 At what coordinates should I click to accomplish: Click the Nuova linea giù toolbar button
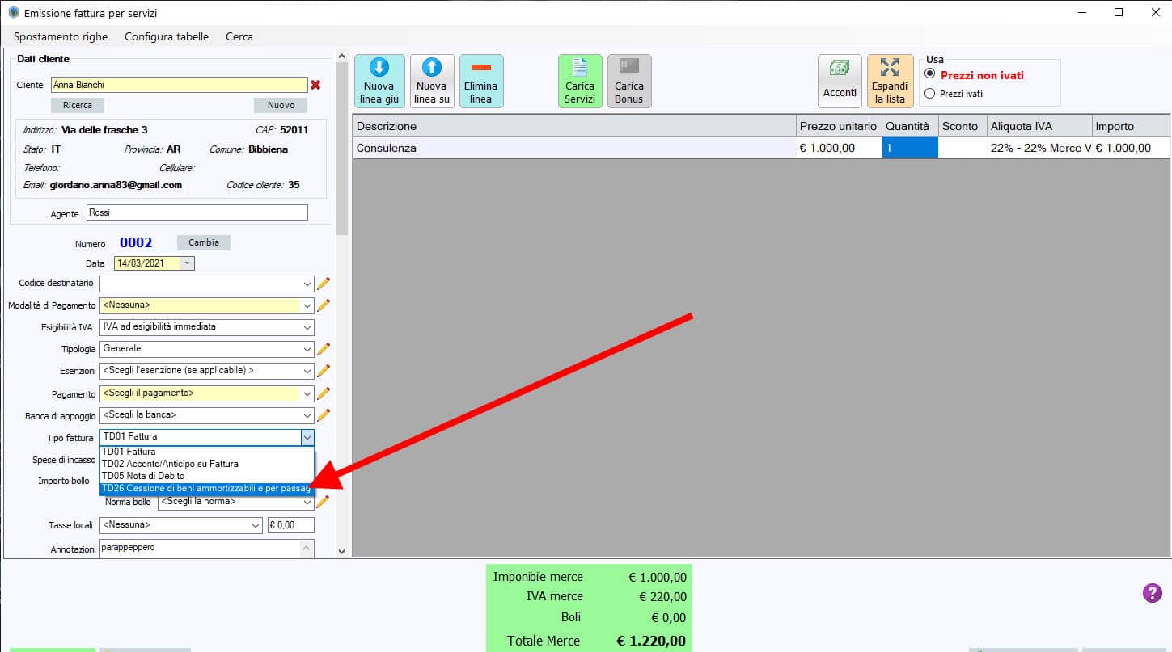[379, 81]
